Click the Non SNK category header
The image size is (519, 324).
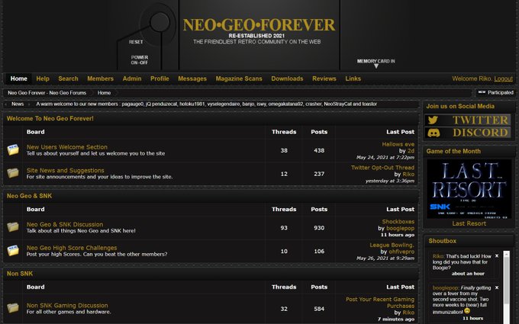pyautogui.click(x=20, y=274)
